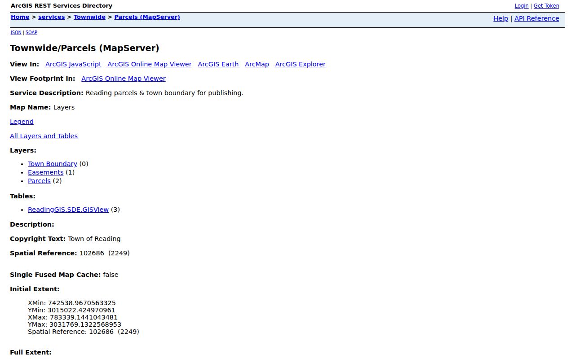Open the Town Boundary layer
575x359 pixels.
point(53,164)
